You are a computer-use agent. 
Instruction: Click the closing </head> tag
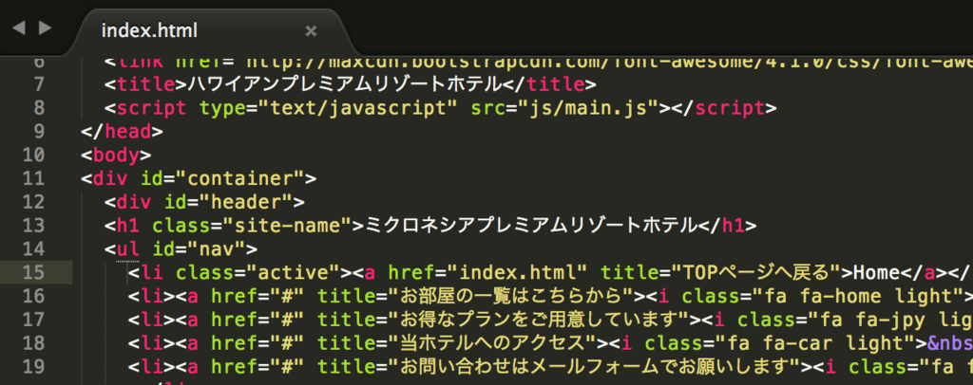122,132
